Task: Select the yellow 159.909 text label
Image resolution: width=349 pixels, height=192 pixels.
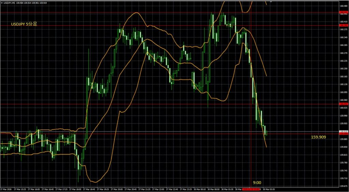Action: [318, 137]
